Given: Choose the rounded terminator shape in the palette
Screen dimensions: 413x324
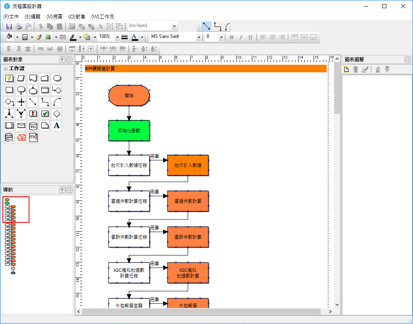Looking at the screenshot, I should [x=57, y=78].
